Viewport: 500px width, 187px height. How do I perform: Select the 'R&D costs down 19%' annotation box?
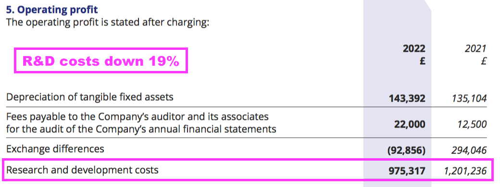pos(101,60)
